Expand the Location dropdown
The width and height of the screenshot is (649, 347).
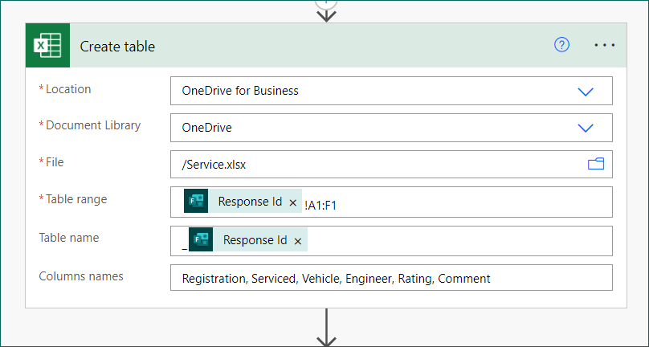tap(586, 91)
